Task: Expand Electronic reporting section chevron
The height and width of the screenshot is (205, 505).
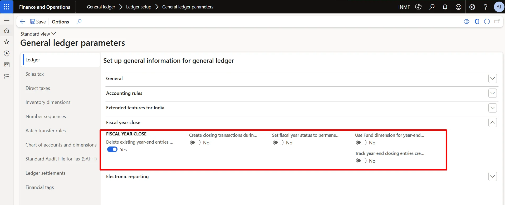Action: (x=492, y=177)
